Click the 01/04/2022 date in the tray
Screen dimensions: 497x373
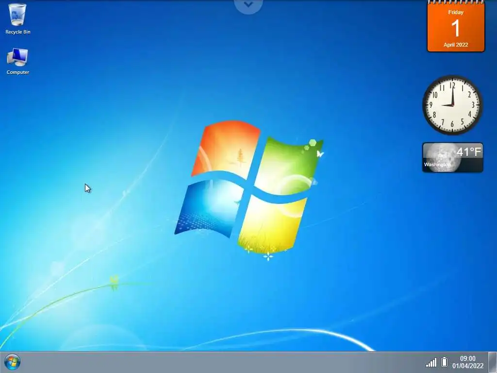click(x=468, y=366)
